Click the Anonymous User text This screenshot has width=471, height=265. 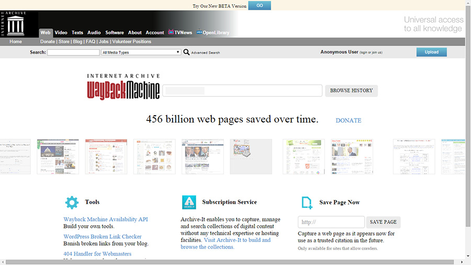click(x=339, y=52)
